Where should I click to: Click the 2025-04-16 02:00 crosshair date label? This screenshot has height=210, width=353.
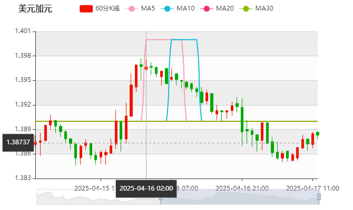(x=146, y=188)
